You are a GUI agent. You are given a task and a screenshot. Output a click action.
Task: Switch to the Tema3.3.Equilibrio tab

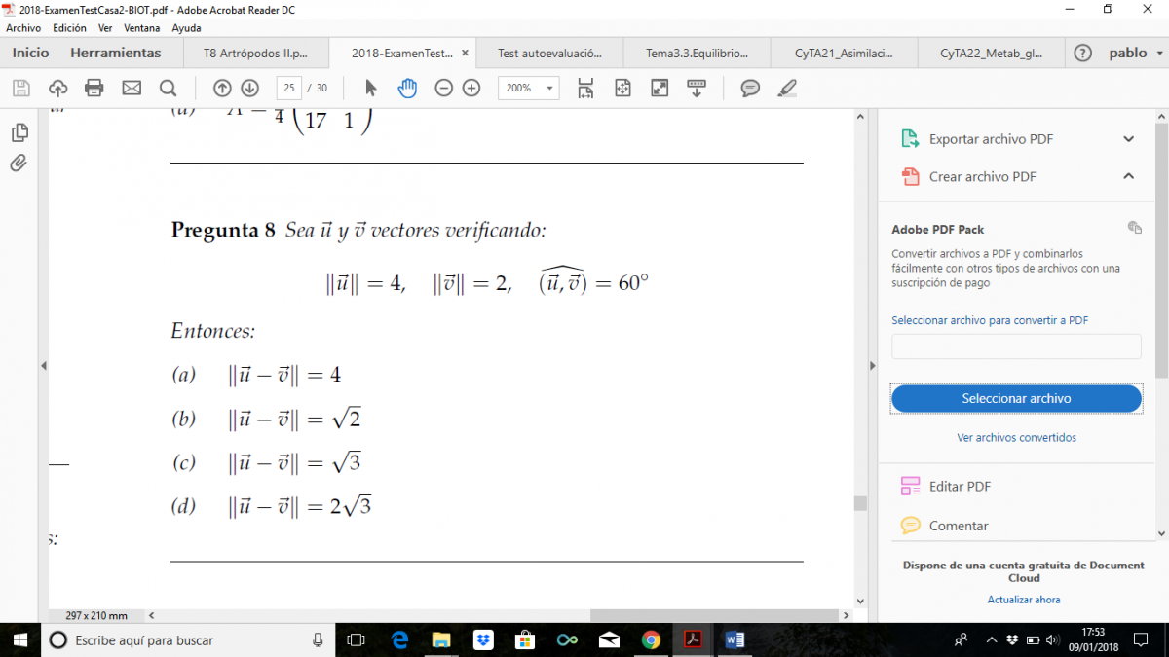pos(697,54)
